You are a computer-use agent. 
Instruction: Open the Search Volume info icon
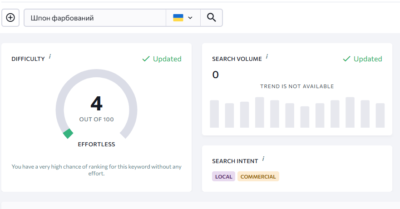pos(267,56)
